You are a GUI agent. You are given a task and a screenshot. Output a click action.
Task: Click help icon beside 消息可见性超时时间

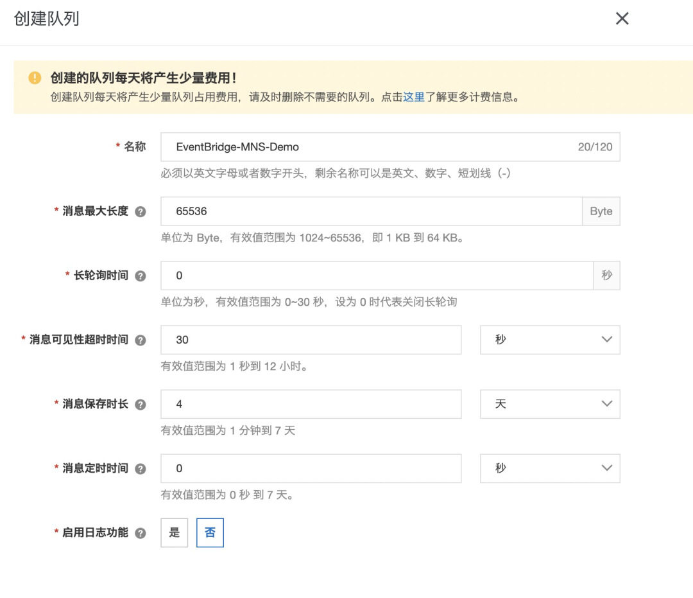pos(141,340)
